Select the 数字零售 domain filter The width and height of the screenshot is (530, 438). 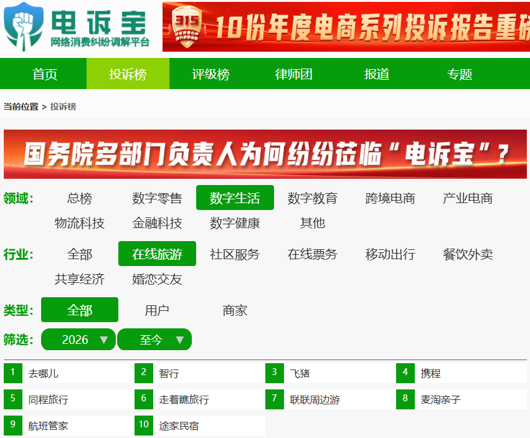(x=157, y=198)
